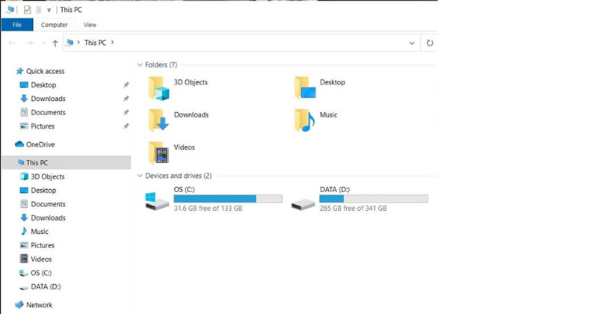Viewport: 598px width, 314px height.
Task: Refresh the This PC view
Action: [x=429, y=43]
